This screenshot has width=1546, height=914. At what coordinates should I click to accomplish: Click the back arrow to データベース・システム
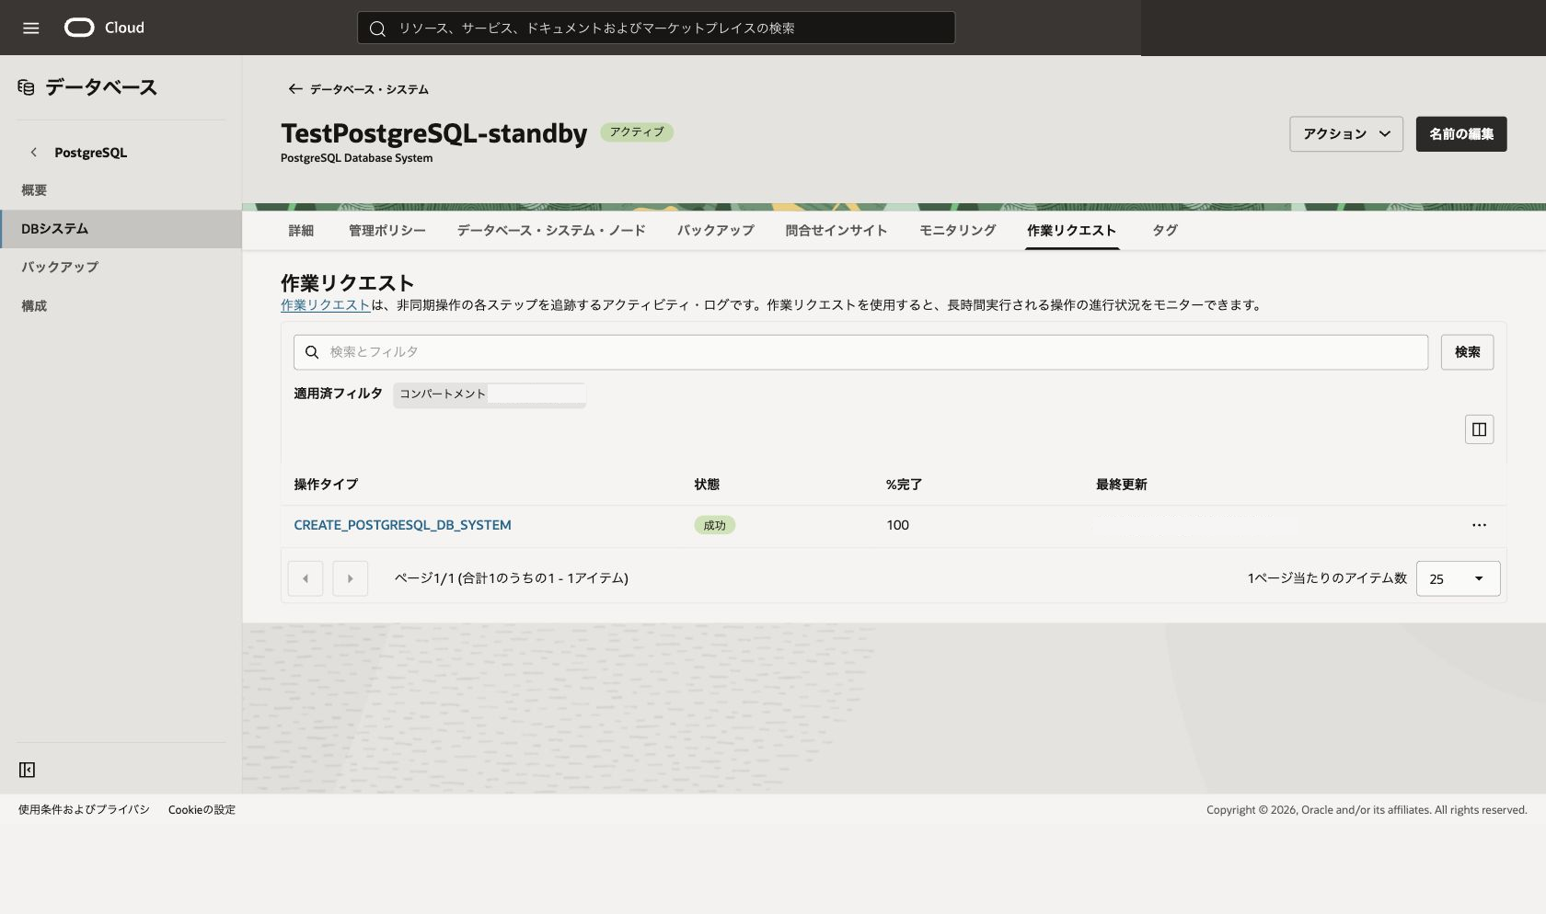coord(295,89)
